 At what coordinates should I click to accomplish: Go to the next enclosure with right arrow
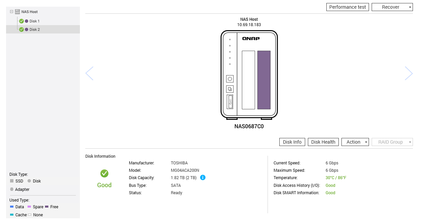pos(409,73)
